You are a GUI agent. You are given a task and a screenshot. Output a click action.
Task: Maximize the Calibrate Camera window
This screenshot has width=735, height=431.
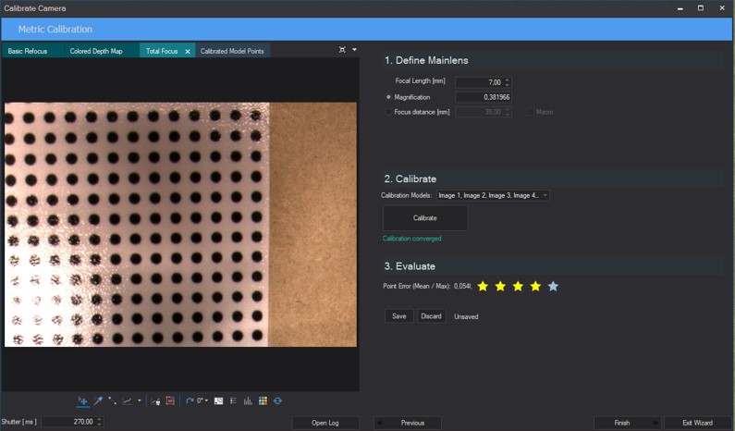pyautogui.click(x=700, y=8)
